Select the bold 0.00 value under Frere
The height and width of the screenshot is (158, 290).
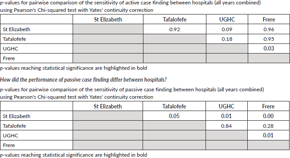[268, 116]
